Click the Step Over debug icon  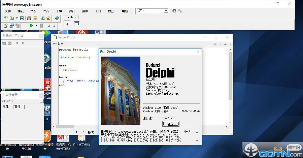click(55, 26)
